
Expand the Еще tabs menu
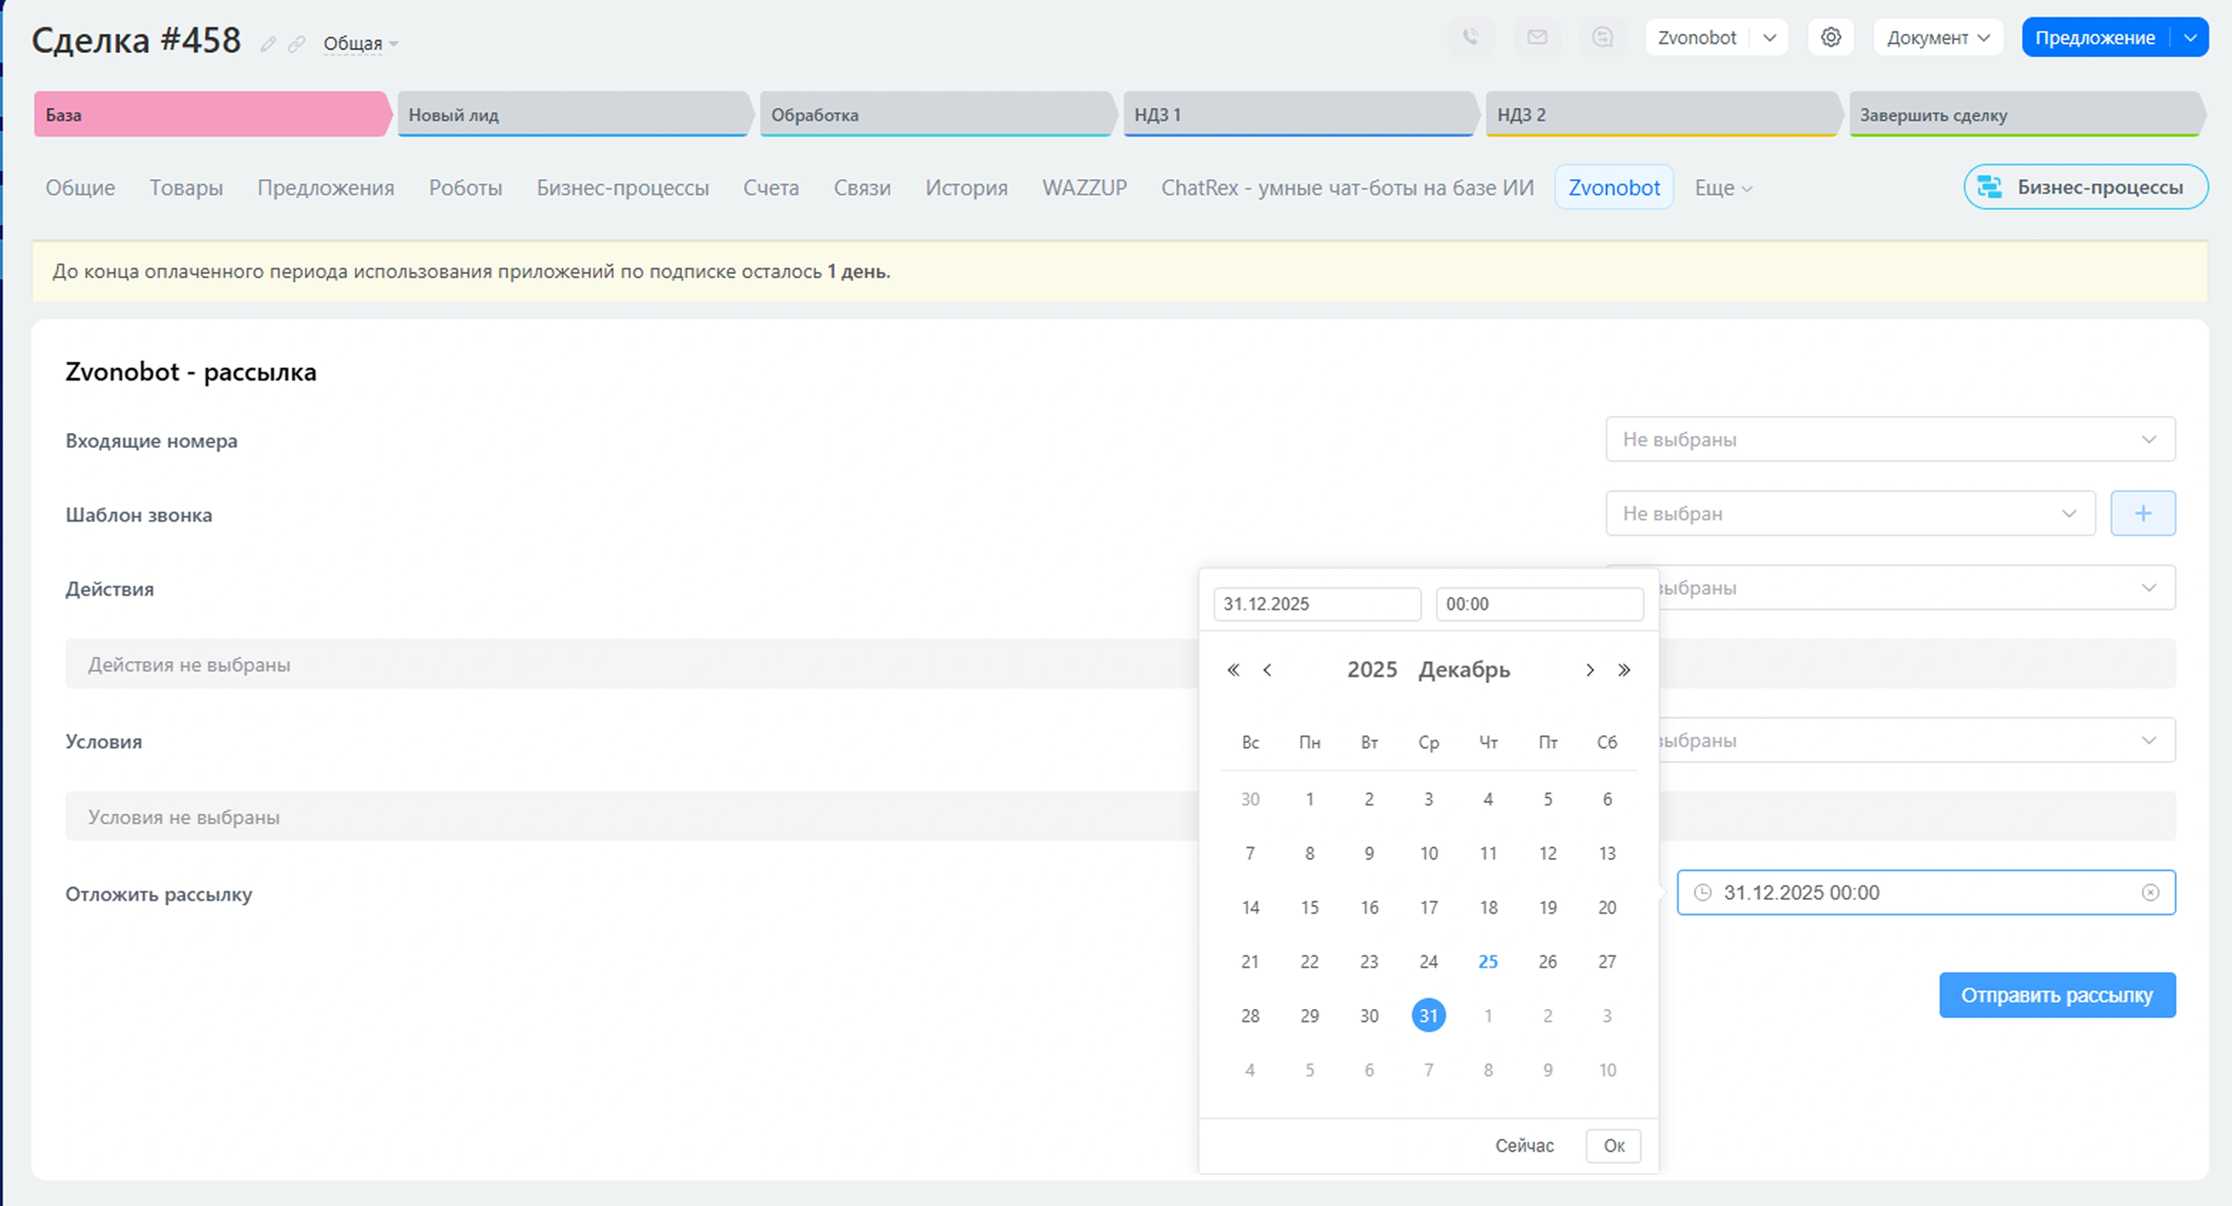(x=1723, y=188)
